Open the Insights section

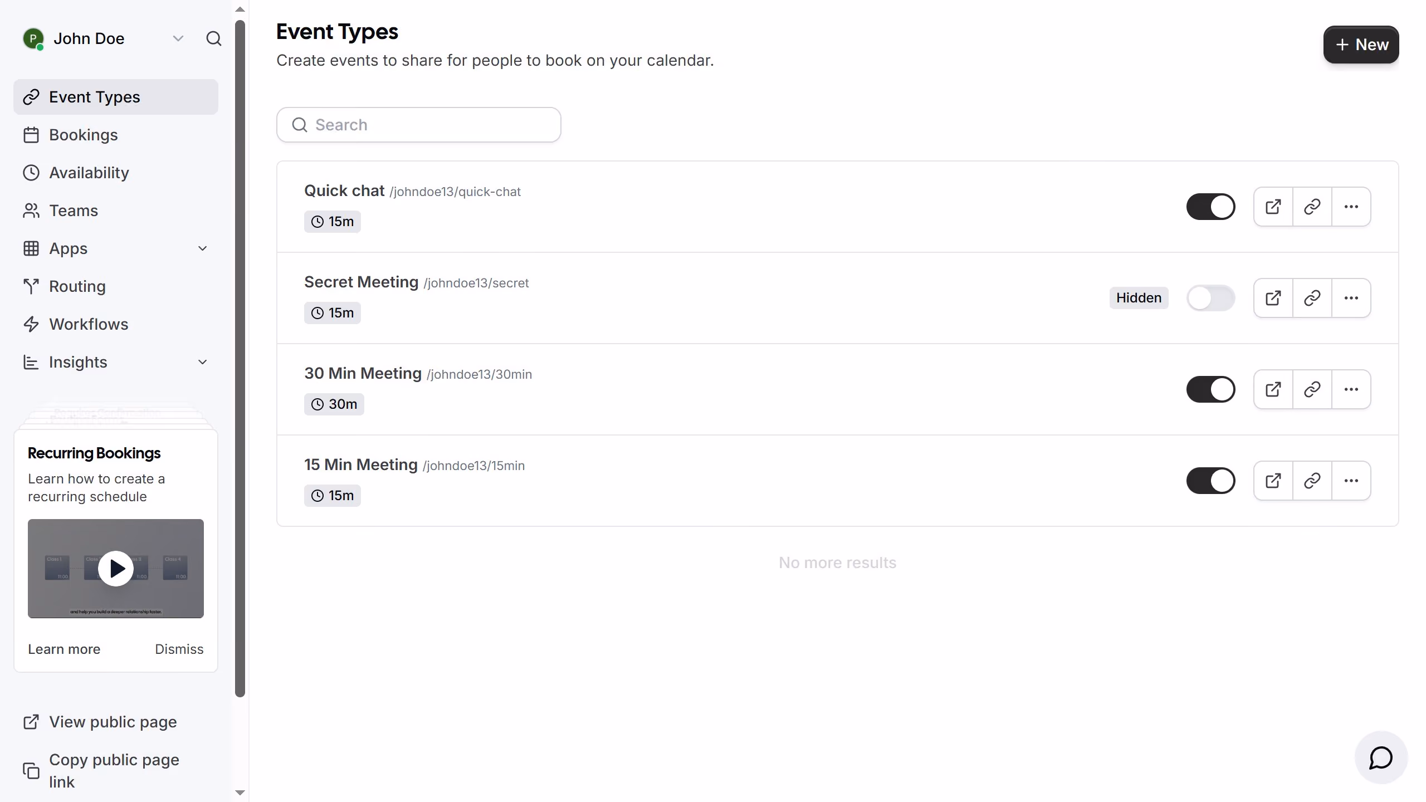pyautogui.click(x=116, y=362)
